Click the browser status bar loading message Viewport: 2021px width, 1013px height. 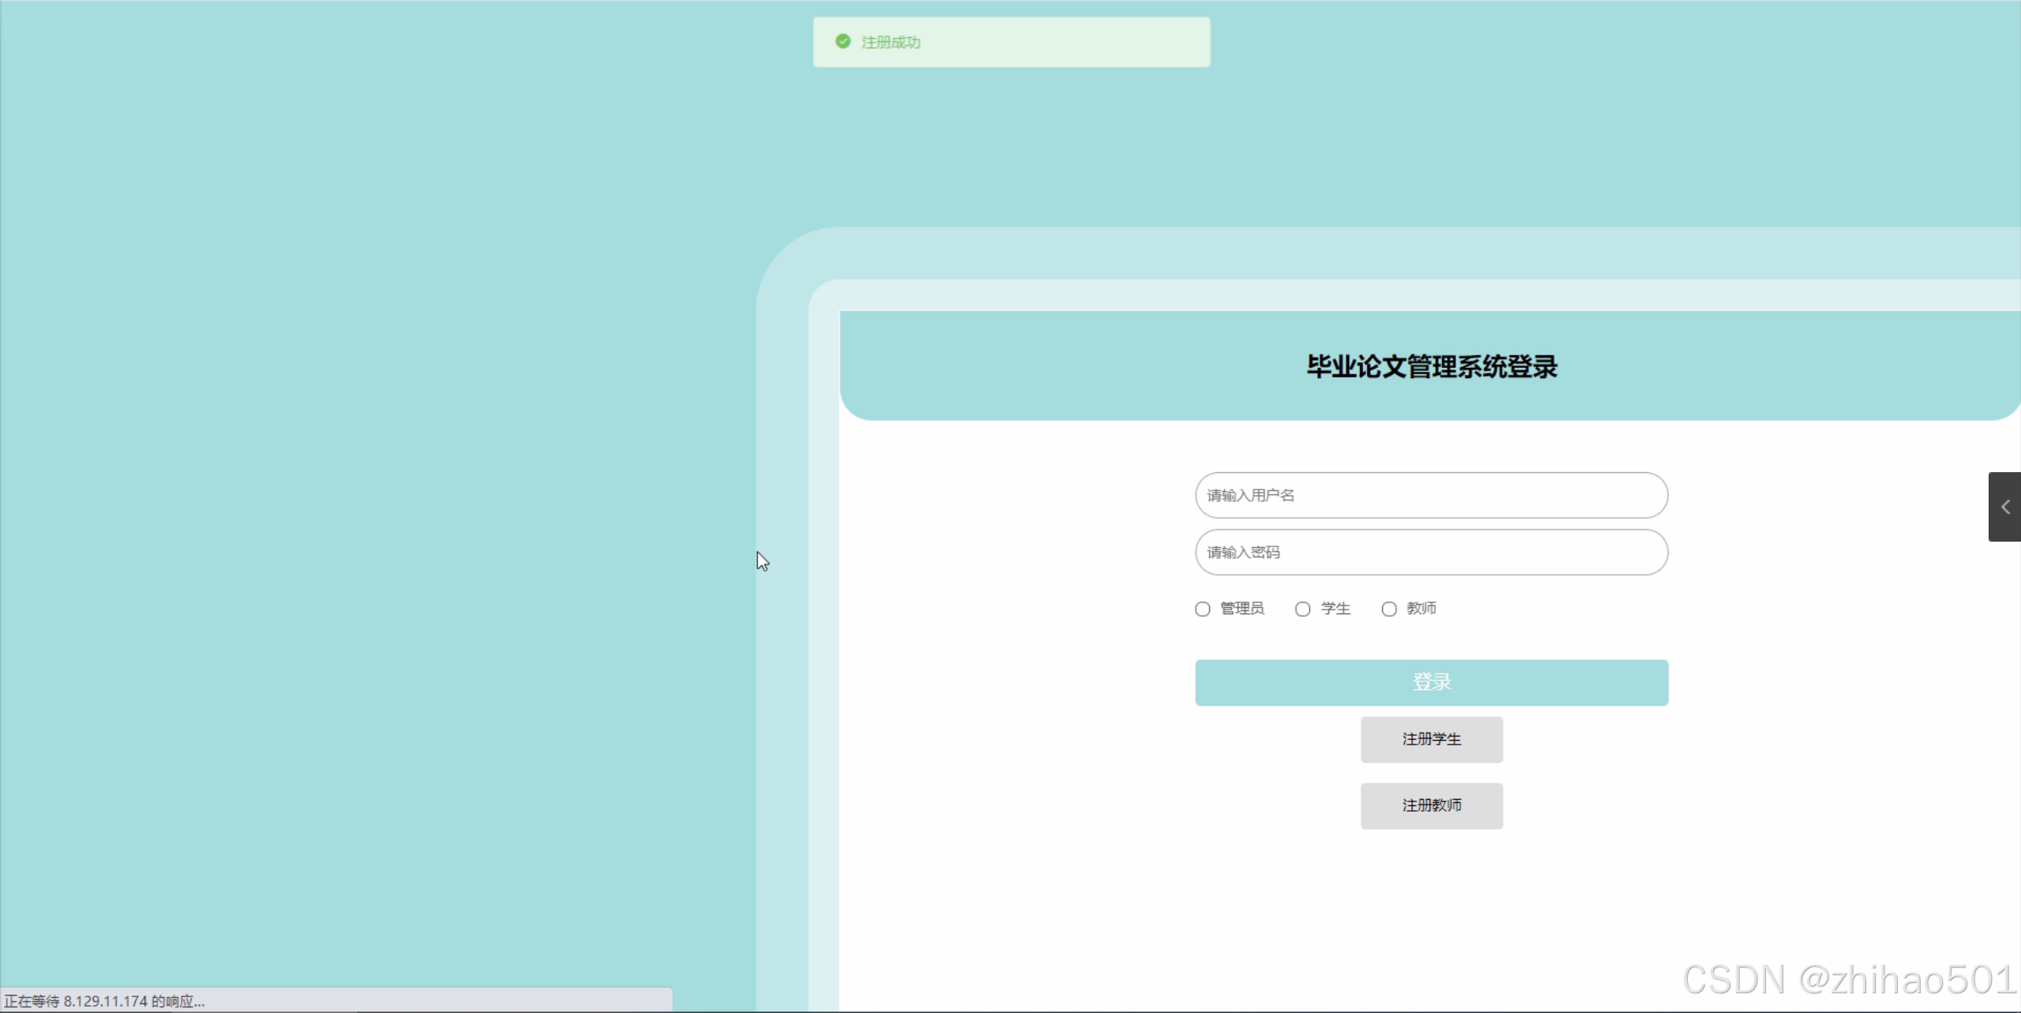[104, 1001]
